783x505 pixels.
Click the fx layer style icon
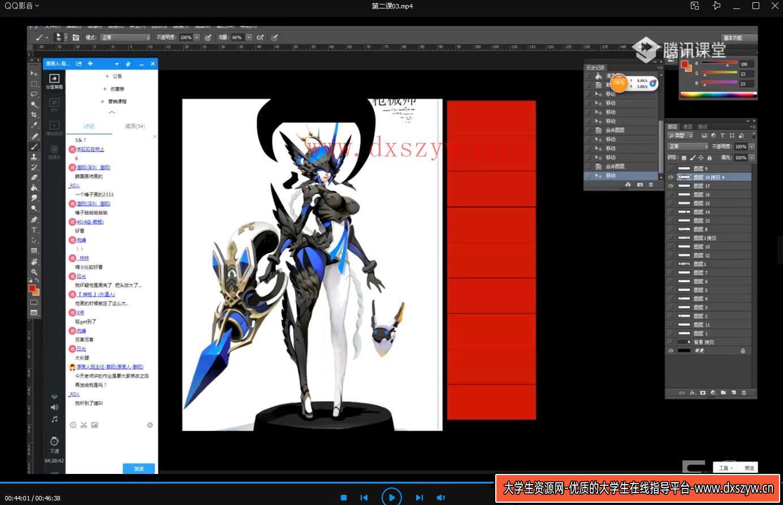tap(693, 393)
